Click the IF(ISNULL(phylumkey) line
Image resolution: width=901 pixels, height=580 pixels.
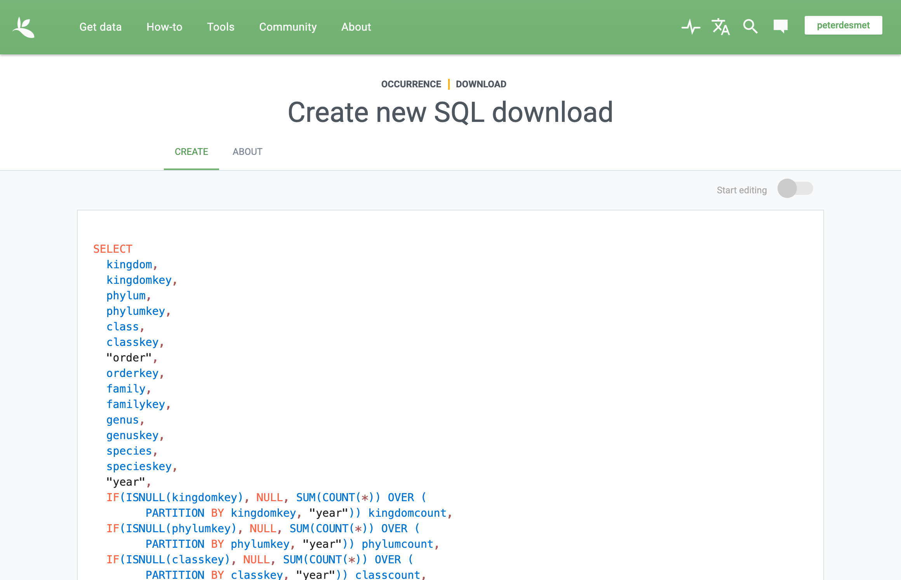263,528
